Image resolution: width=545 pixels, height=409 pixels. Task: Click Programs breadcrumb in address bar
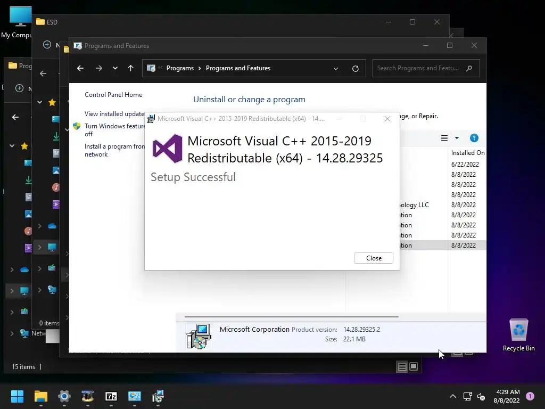(x=180, y=68)
